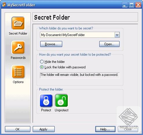Click the green Unprotect padlock icon

(x=61, y=101)
